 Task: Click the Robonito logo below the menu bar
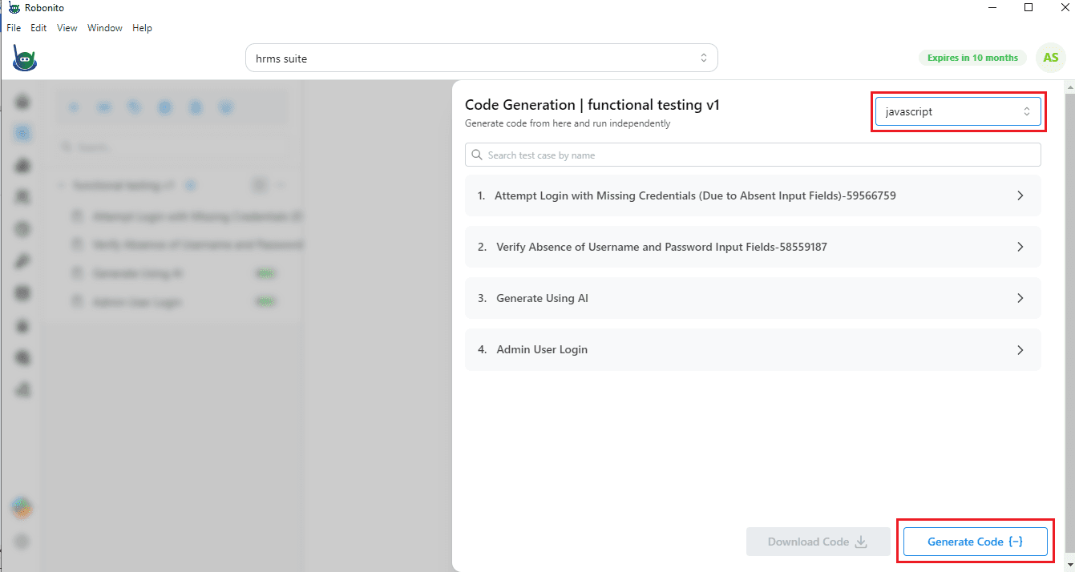coord(25,58)
